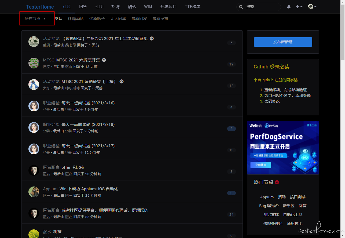Open topic 跳槽
The width and height of the screenshot is (345, 238).
[57, 232]
